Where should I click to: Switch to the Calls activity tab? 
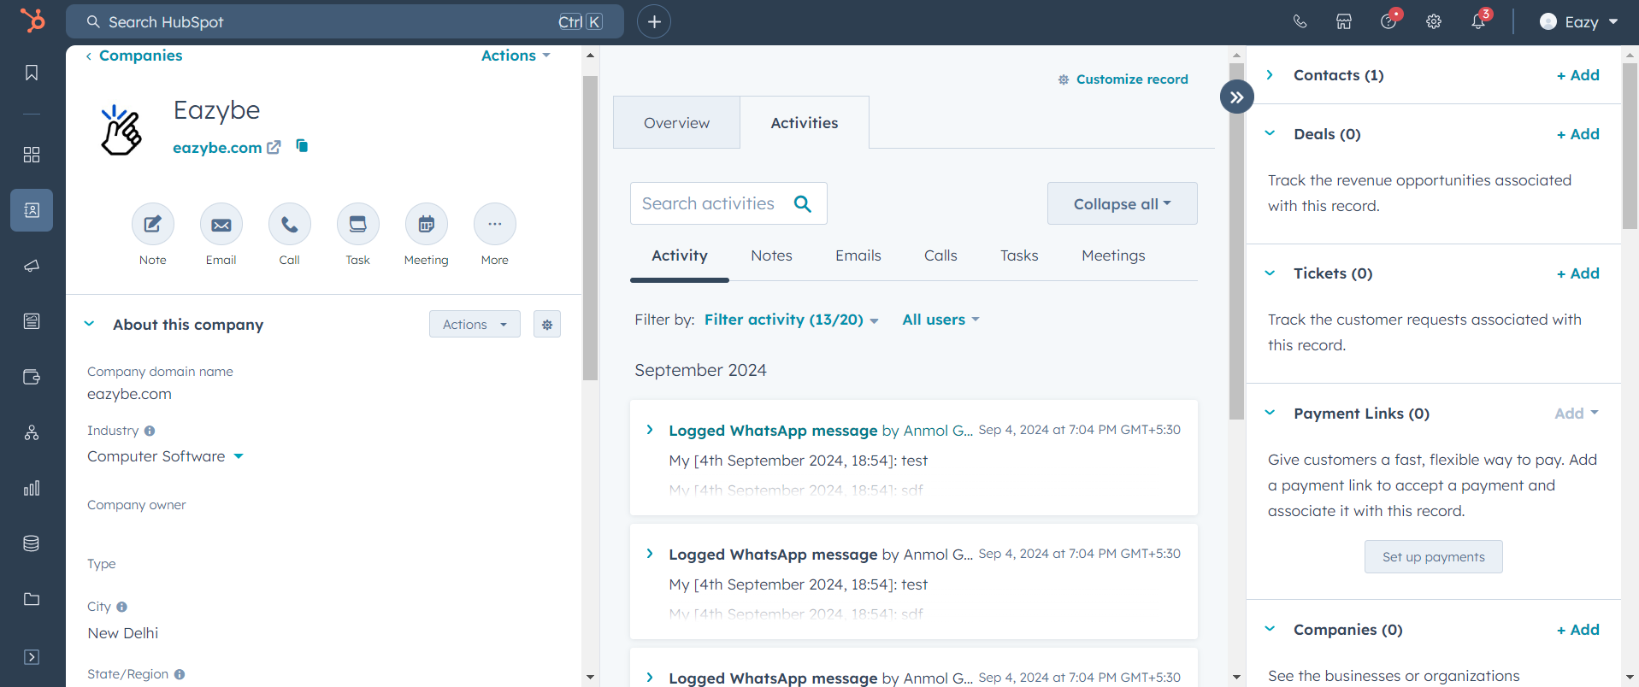coord(940,255)
